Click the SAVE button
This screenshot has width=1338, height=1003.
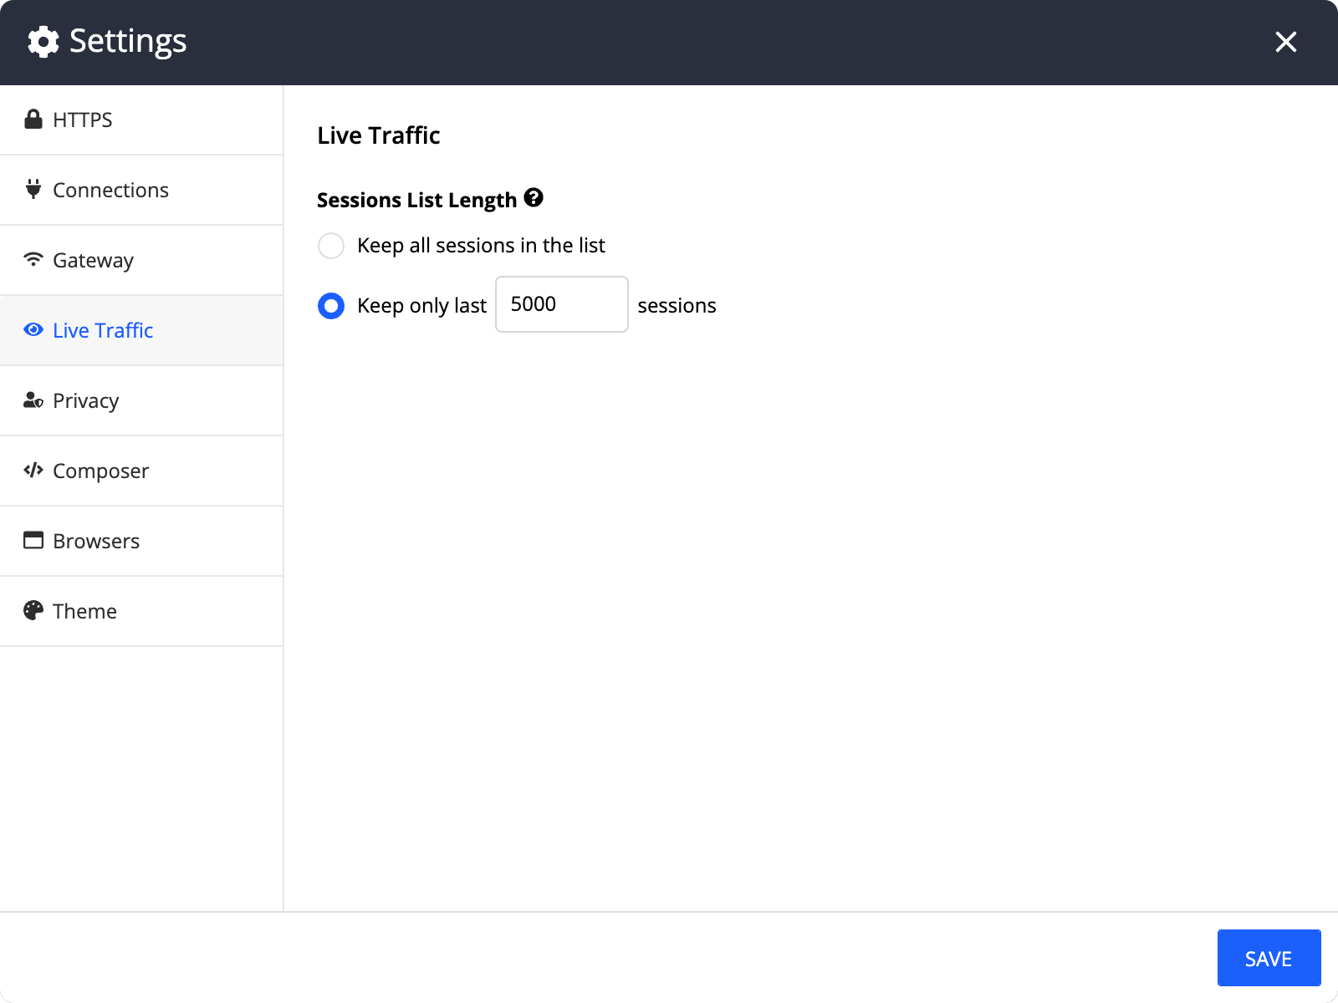(1269, 958)
